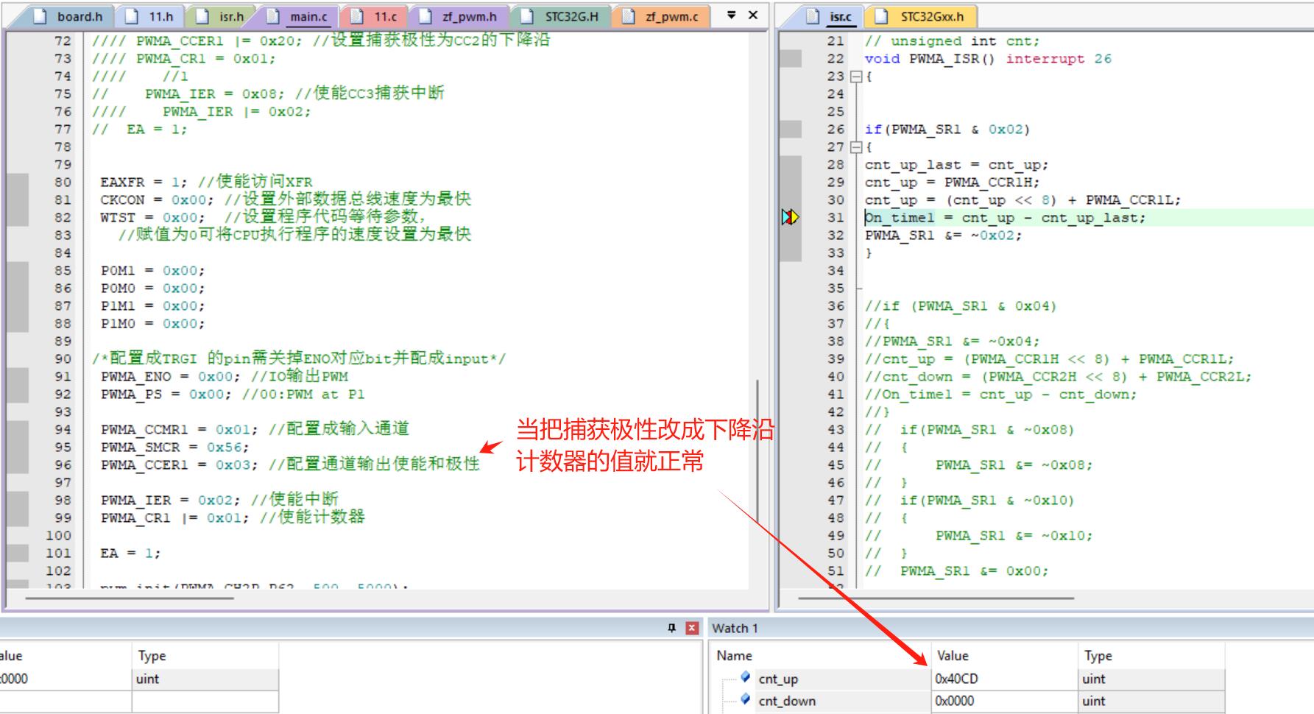Viewport: 1314px width, 714px height.
Task: Click line 81 CKCON = 0x00 statement
Action: click(158, 199)
